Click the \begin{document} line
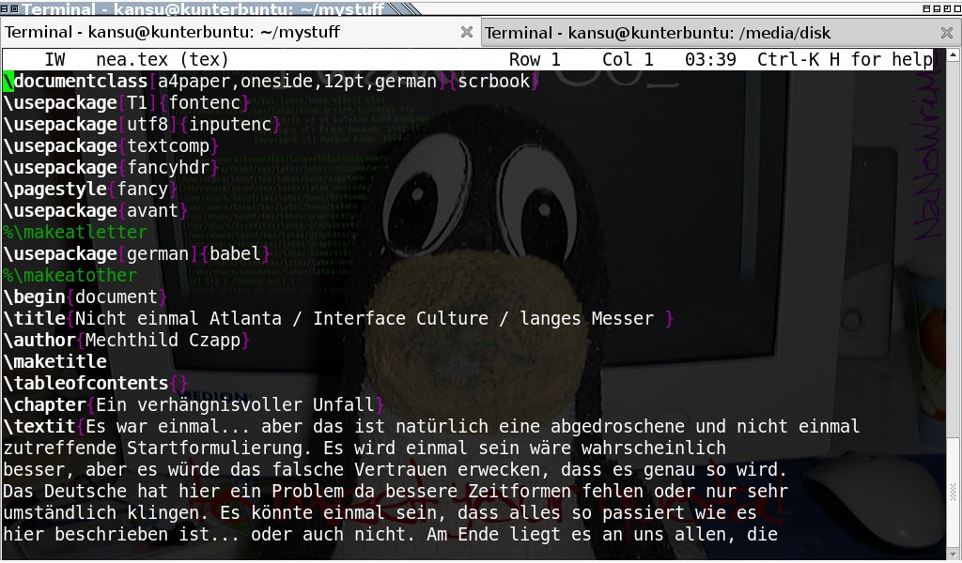Viewport: 962px width, 563px height. tap(85, 297)
